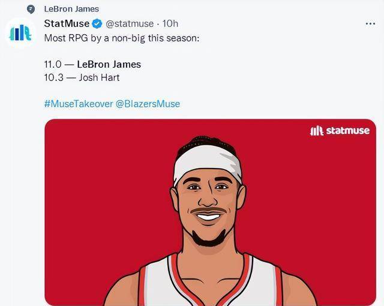Open the @statmuse handle
The height and width of the screenshot is (306, 384).
tap(130, 24)
